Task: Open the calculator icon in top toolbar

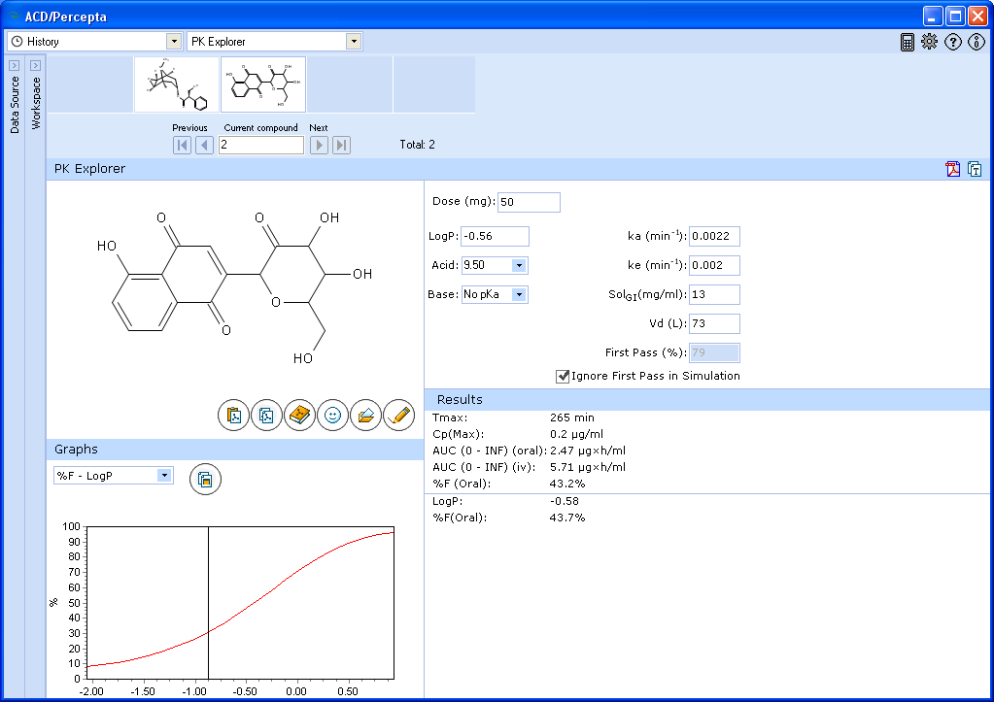Action: coord(908,42)
